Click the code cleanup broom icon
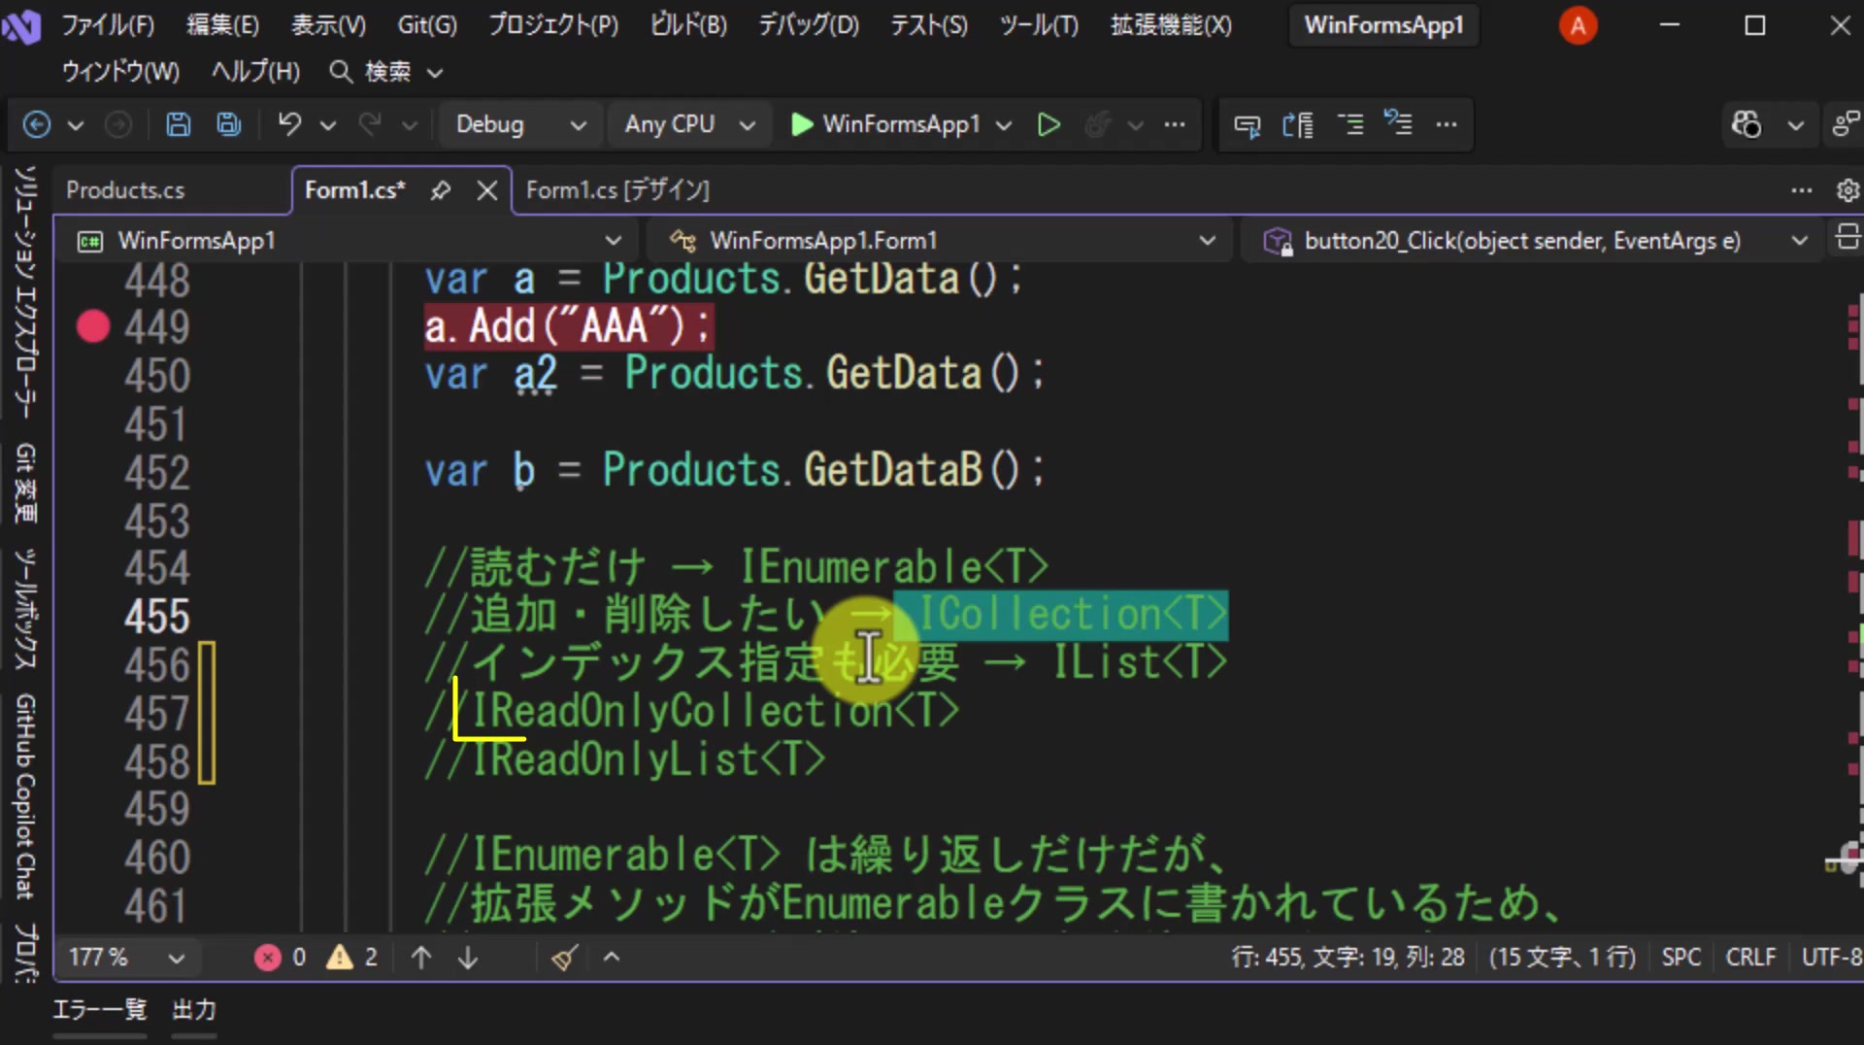The image size is (1864, 1045). pos(564,958)
